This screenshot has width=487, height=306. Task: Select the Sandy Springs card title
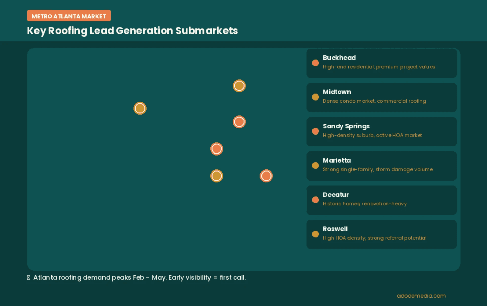click(346, 126)
